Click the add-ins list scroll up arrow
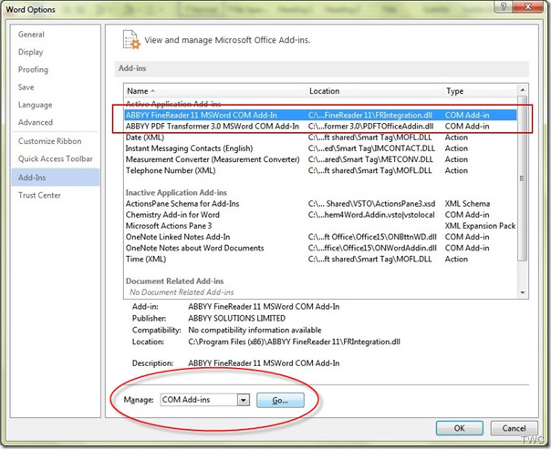Viewport: 551px width, 449px height. (523, 90)
